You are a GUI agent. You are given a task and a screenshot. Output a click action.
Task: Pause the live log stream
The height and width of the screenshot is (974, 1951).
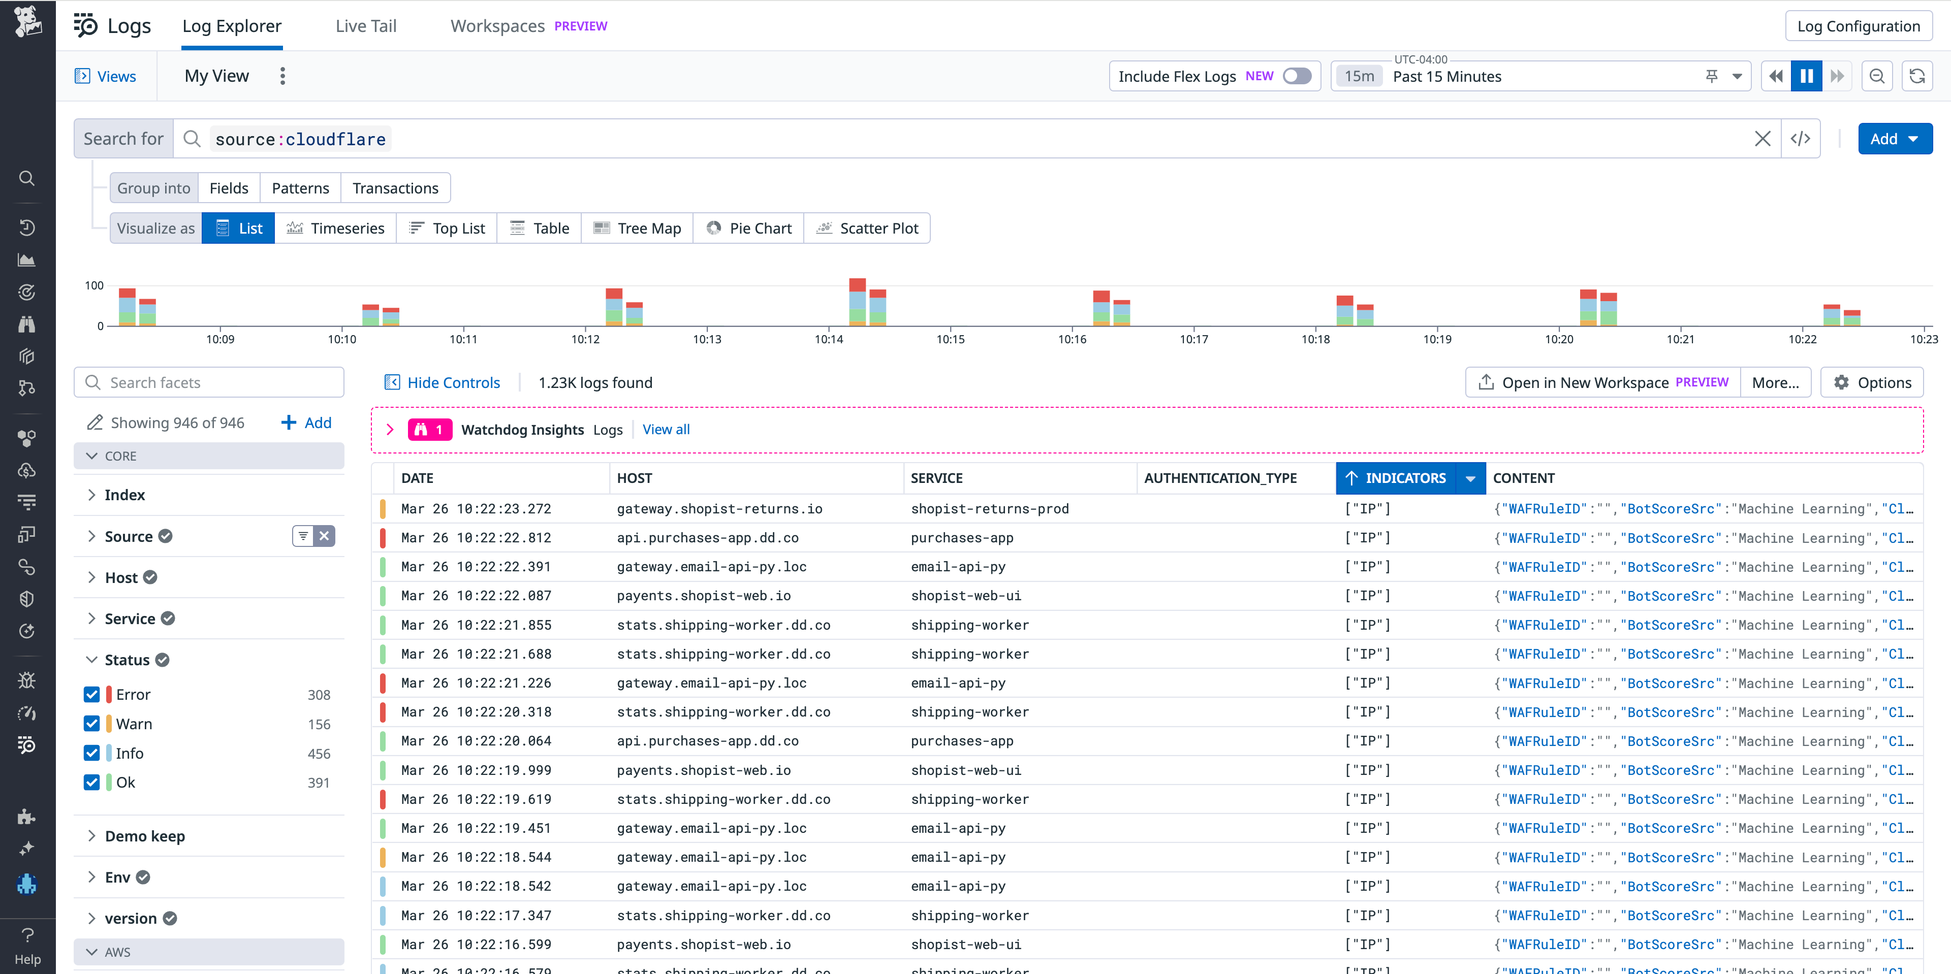[x=1806, y=76]
